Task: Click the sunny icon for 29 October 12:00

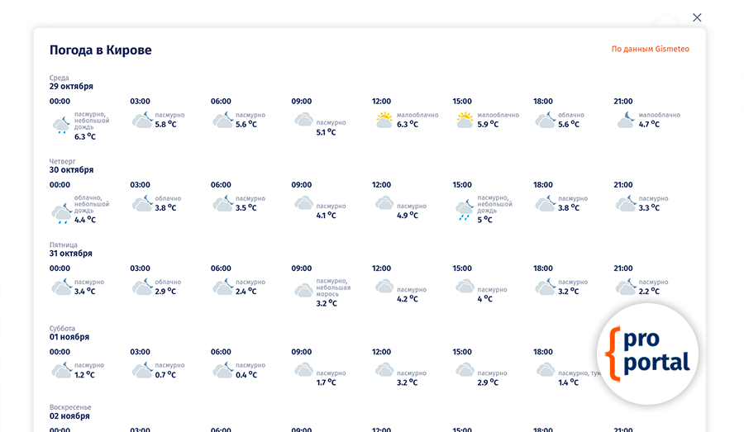Action: point(384,120)
